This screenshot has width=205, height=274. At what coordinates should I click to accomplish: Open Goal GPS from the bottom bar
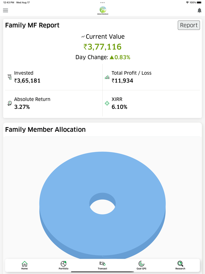coord(141,264)
